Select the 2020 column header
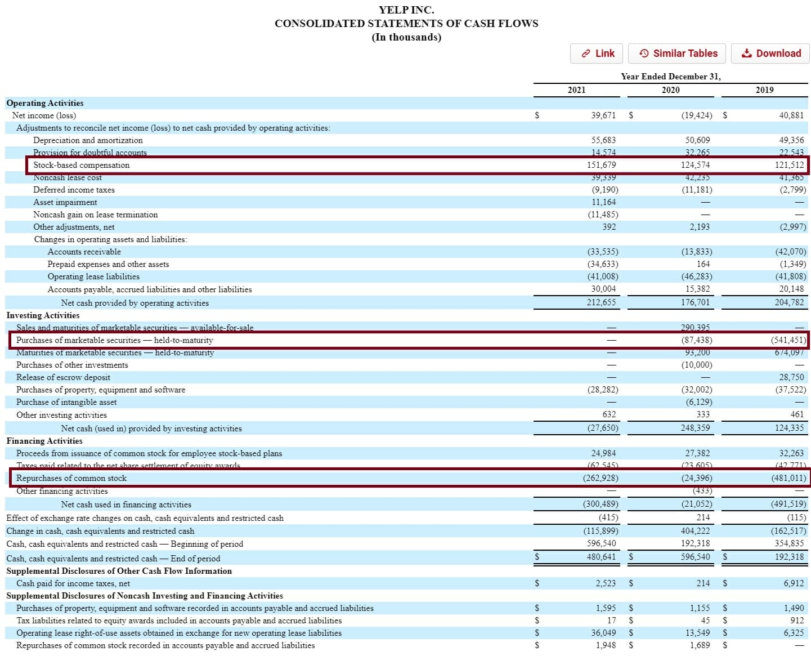 (672, 90)
